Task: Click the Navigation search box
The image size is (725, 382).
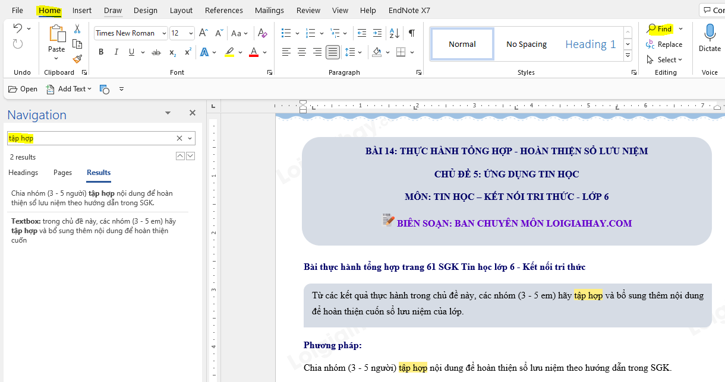Action: [89, 138]
